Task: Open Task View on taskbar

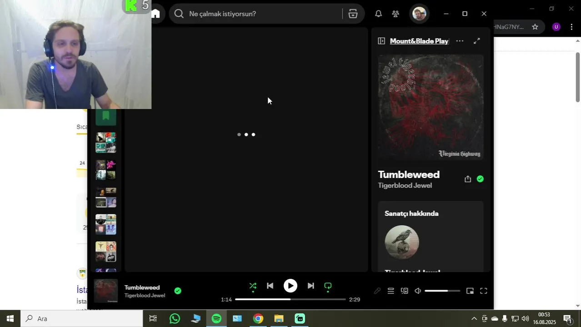Action: [153, 318]
